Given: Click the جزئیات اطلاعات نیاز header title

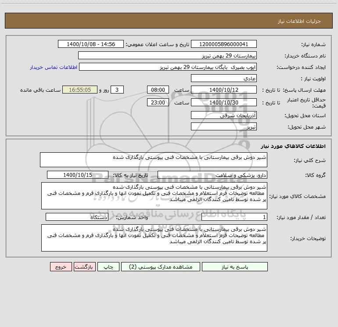Looking at the screenshot, I should coord(299,21).
